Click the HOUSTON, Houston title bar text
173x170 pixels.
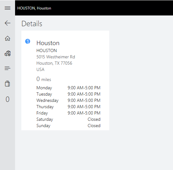tap(34, 8)
